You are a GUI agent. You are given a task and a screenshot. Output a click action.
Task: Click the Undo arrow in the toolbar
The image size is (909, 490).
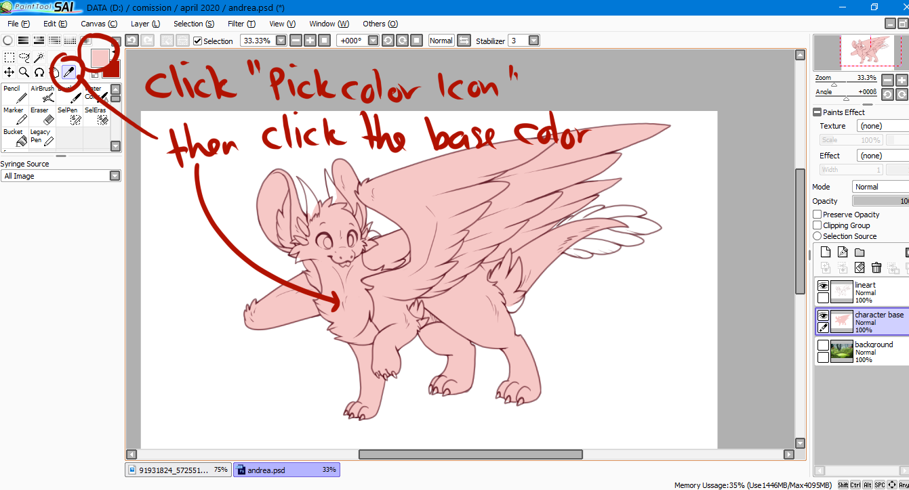click(132, 41)
